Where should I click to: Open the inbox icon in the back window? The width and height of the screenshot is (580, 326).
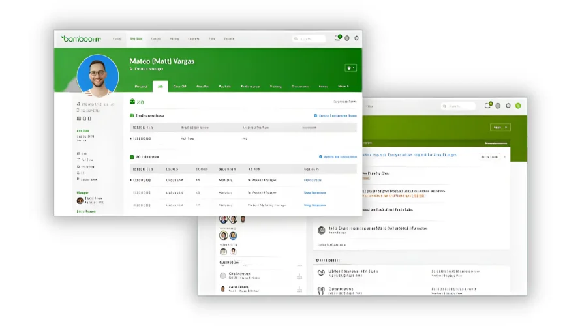[488, 106]
